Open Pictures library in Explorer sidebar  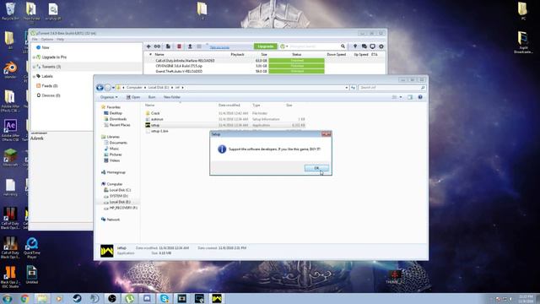[x=116, y=155]
